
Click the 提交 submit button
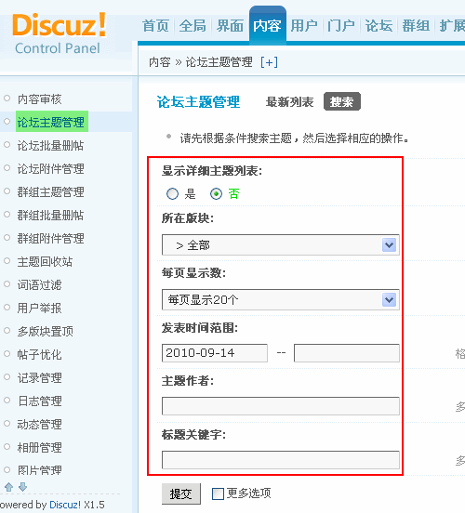[x=181, y=493]
